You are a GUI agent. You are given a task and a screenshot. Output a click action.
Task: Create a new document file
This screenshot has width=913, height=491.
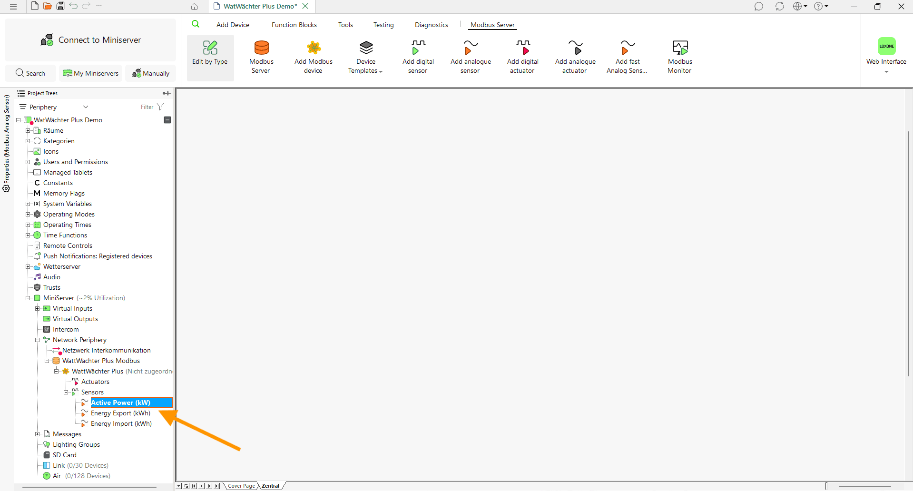[x=35, y=6]
